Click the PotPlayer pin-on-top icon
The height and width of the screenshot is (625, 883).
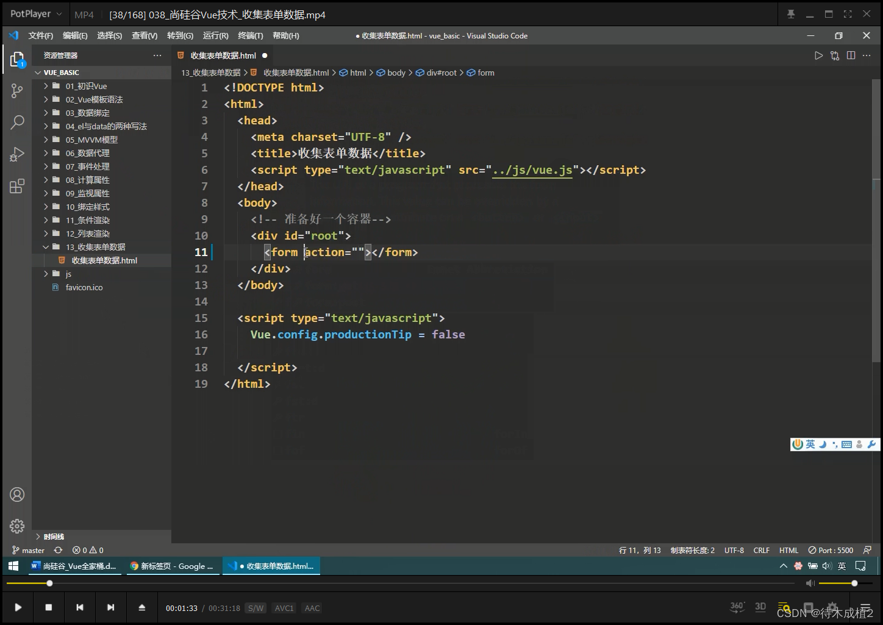[791, 14]
